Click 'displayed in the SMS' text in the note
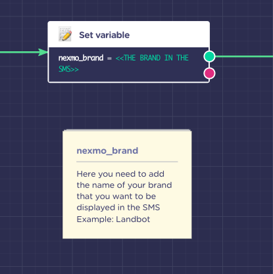The width and height of the screenshot is (273, 274). (118, 208)
